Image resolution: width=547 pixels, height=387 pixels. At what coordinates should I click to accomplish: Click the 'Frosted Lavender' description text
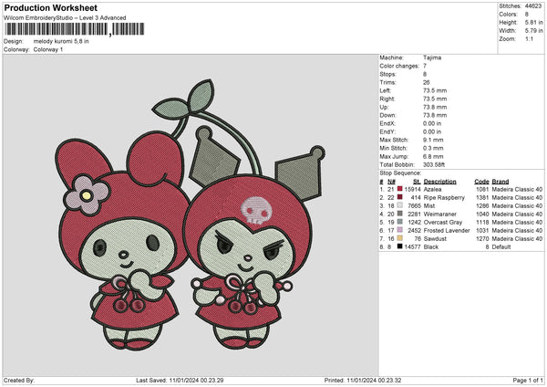(x=447, y=231)
